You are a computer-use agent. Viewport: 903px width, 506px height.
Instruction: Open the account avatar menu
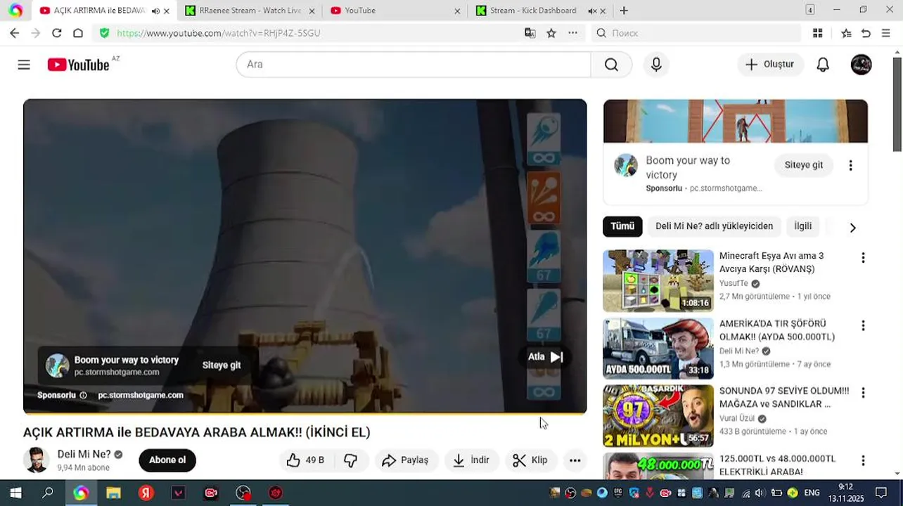point(861,65)
